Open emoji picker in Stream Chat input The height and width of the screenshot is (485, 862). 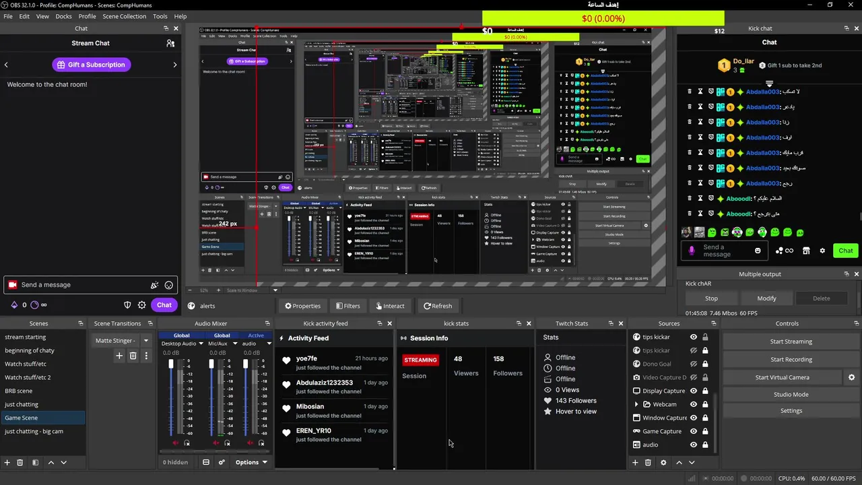pyautogui.click(x=169, y=285)
